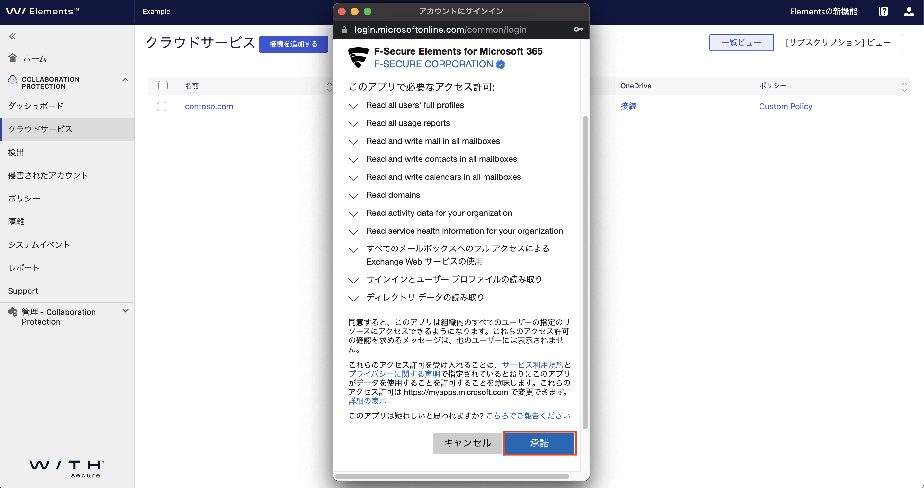Click the WithSecure Elements logo

[x=42, y=12]
